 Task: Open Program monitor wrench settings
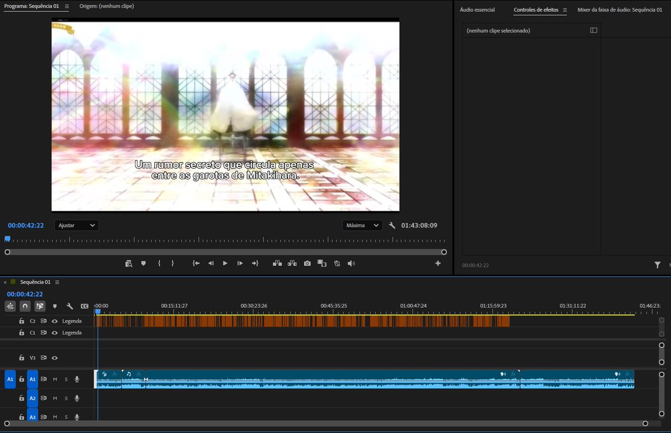click(x=392, y=226)
